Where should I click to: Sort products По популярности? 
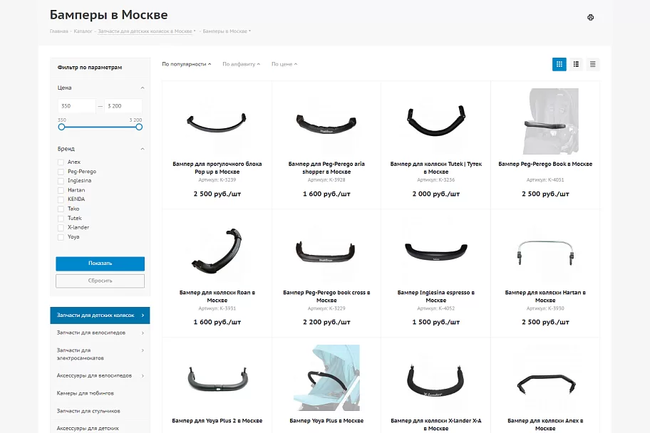point(186,64)
